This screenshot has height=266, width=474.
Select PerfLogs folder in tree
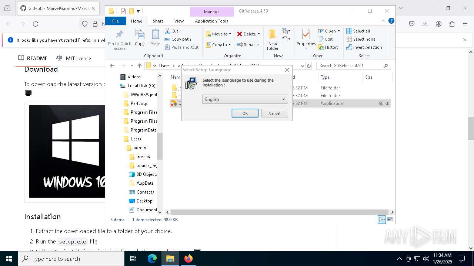point(139,103)
